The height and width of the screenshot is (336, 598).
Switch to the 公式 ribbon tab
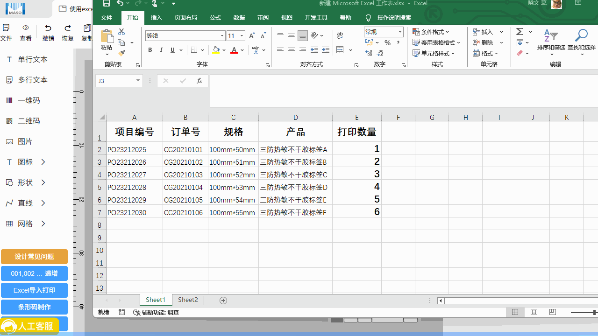pos(215,18)
